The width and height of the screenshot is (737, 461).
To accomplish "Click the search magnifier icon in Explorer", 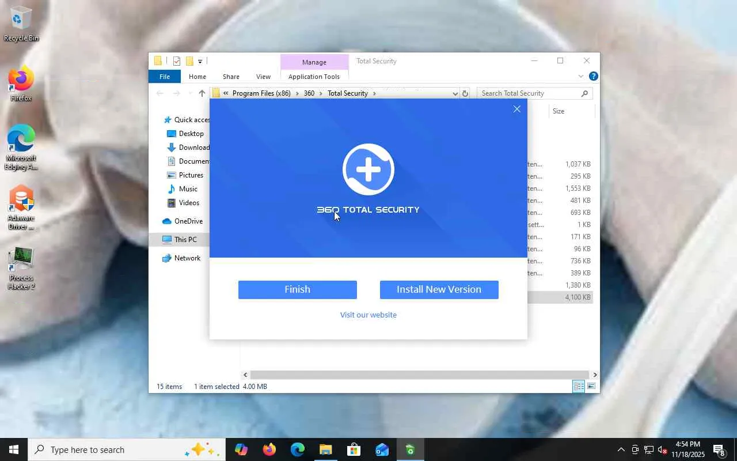I will click(584, 93).
